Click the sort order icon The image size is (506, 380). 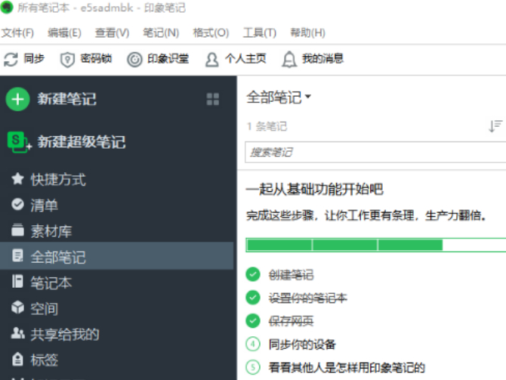(x=495, y=126)
